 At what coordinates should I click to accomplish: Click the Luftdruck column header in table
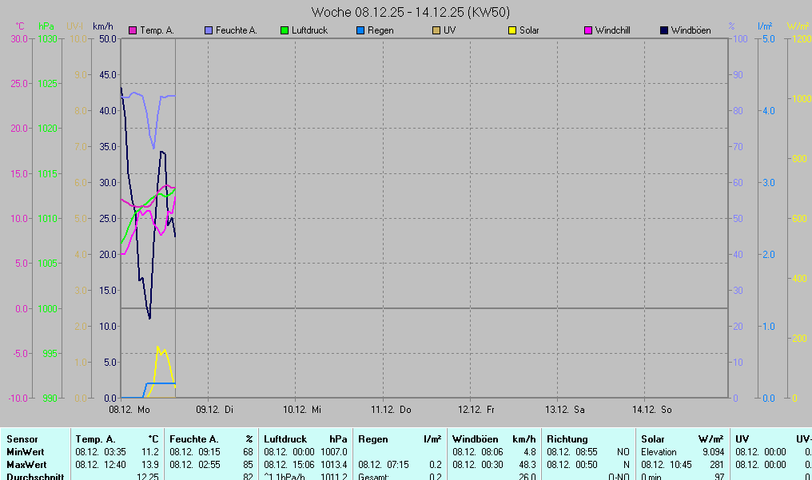coord(285,438)
